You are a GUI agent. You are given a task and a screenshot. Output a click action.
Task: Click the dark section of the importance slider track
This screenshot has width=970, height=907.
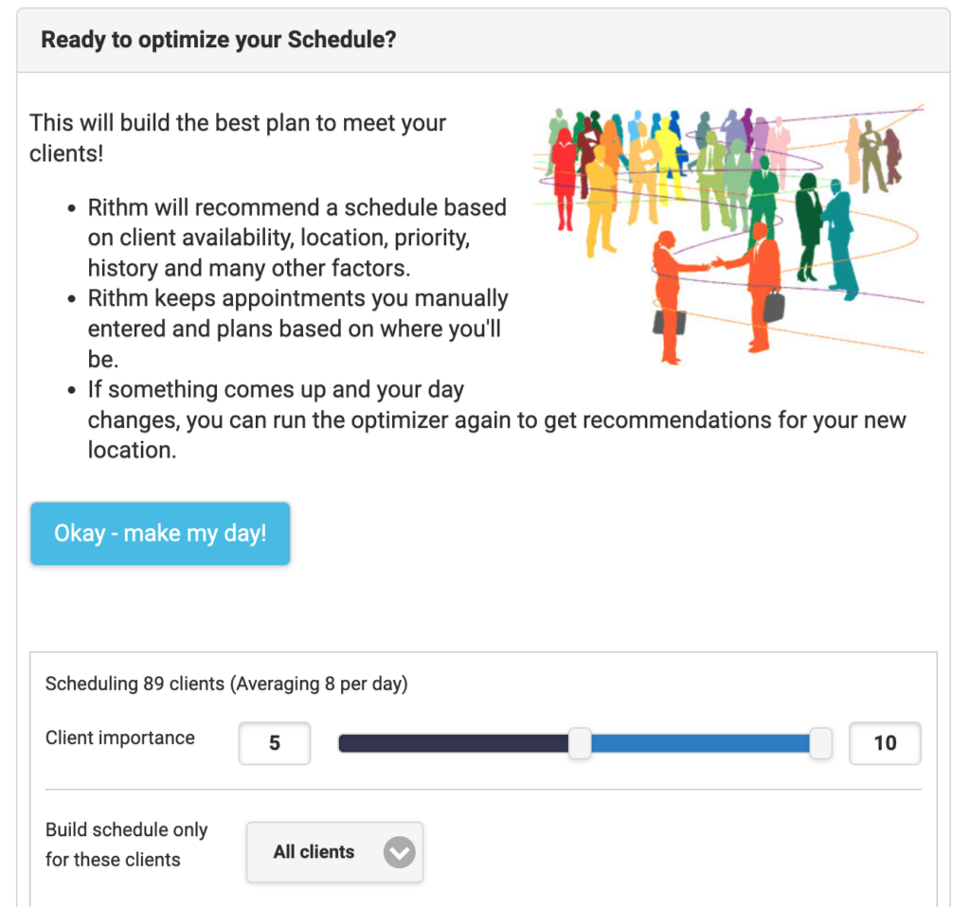click(x=454, y=742)
